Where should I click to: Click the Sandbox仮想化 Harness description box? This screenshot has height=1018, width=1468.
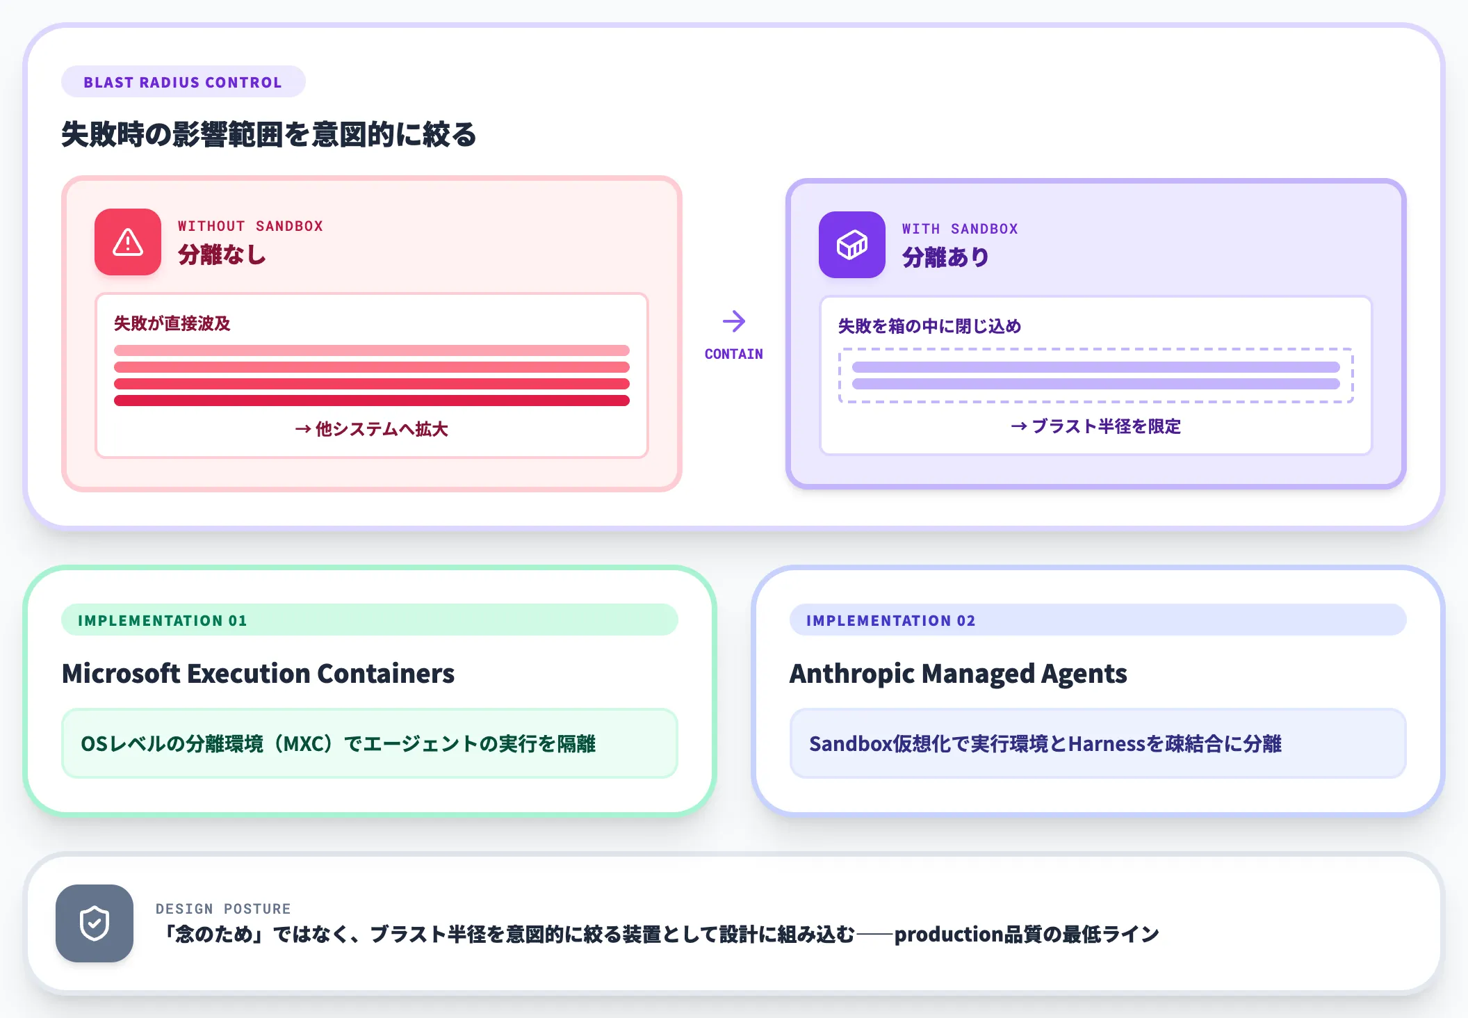[x=1098, y=743]
